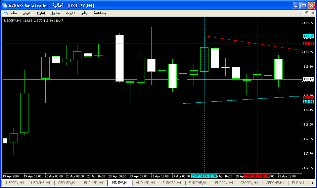Open the مساعدة (Help) menu

[x=100, y=13]
